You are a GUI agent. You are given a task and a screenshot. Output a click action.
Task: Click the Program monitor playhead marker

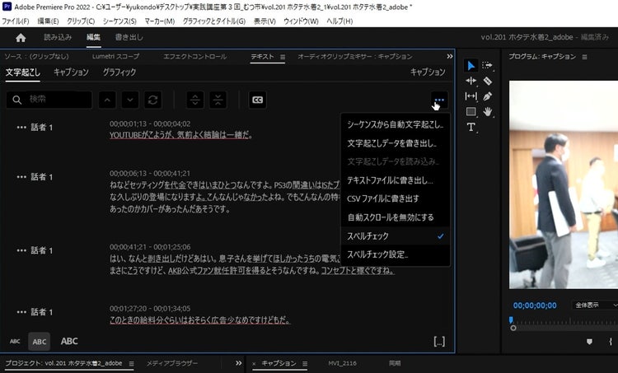click(x=511, y=319)
